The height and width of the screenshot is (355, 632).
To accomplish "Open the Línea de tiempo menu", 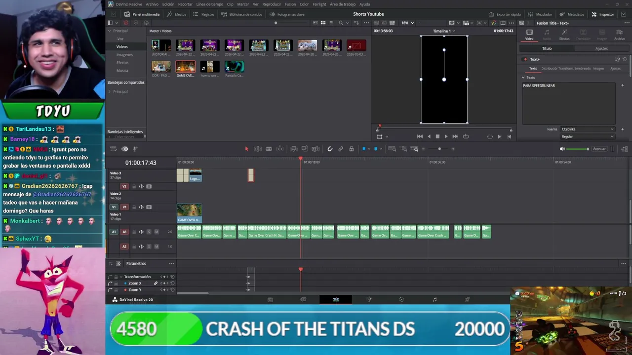I will (x=210, y=4).
